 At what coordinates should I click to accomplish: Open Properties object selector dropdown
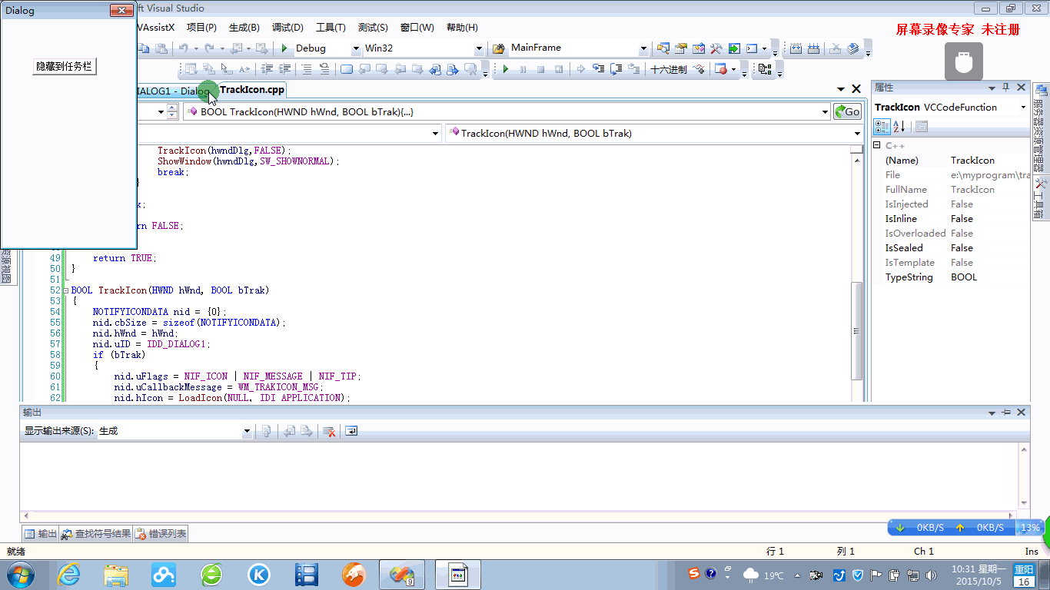click(x=1023, y=108)
